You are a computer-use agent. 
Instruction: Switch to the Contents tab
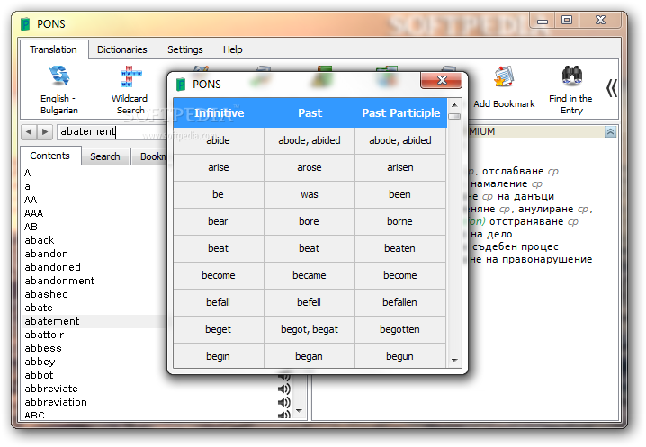pyautogui.click(x=49, y=156)
